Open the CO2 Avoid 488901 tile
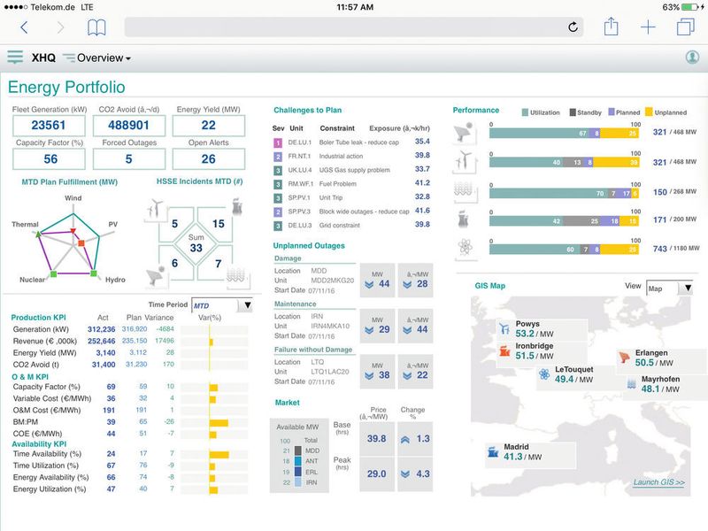 coord(129,125)
